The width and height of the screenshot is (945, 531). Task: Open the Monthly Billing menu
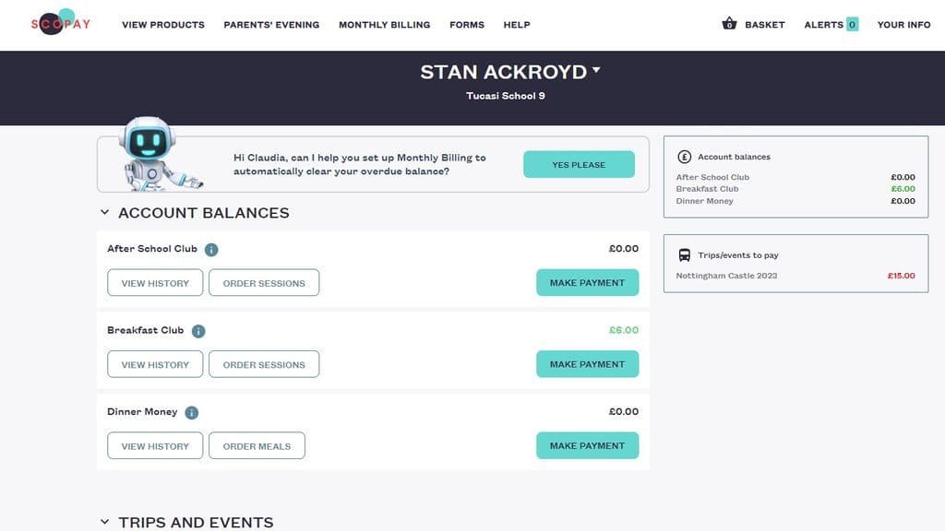pyautogui.click(x=384, y=25)
